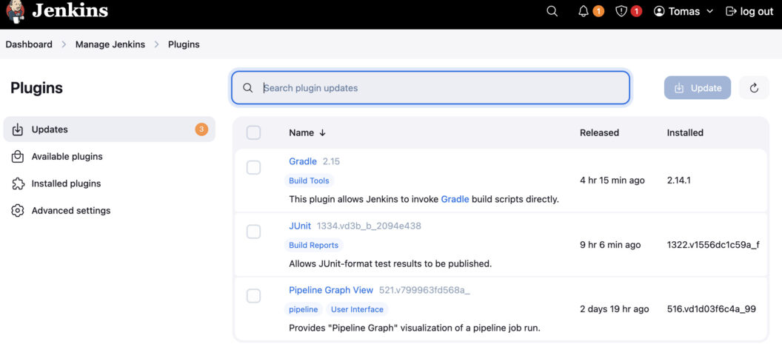Click the Plugins page heading
Image resolution: width=782 pixels, height=361 pixels.
coord(36,88)
